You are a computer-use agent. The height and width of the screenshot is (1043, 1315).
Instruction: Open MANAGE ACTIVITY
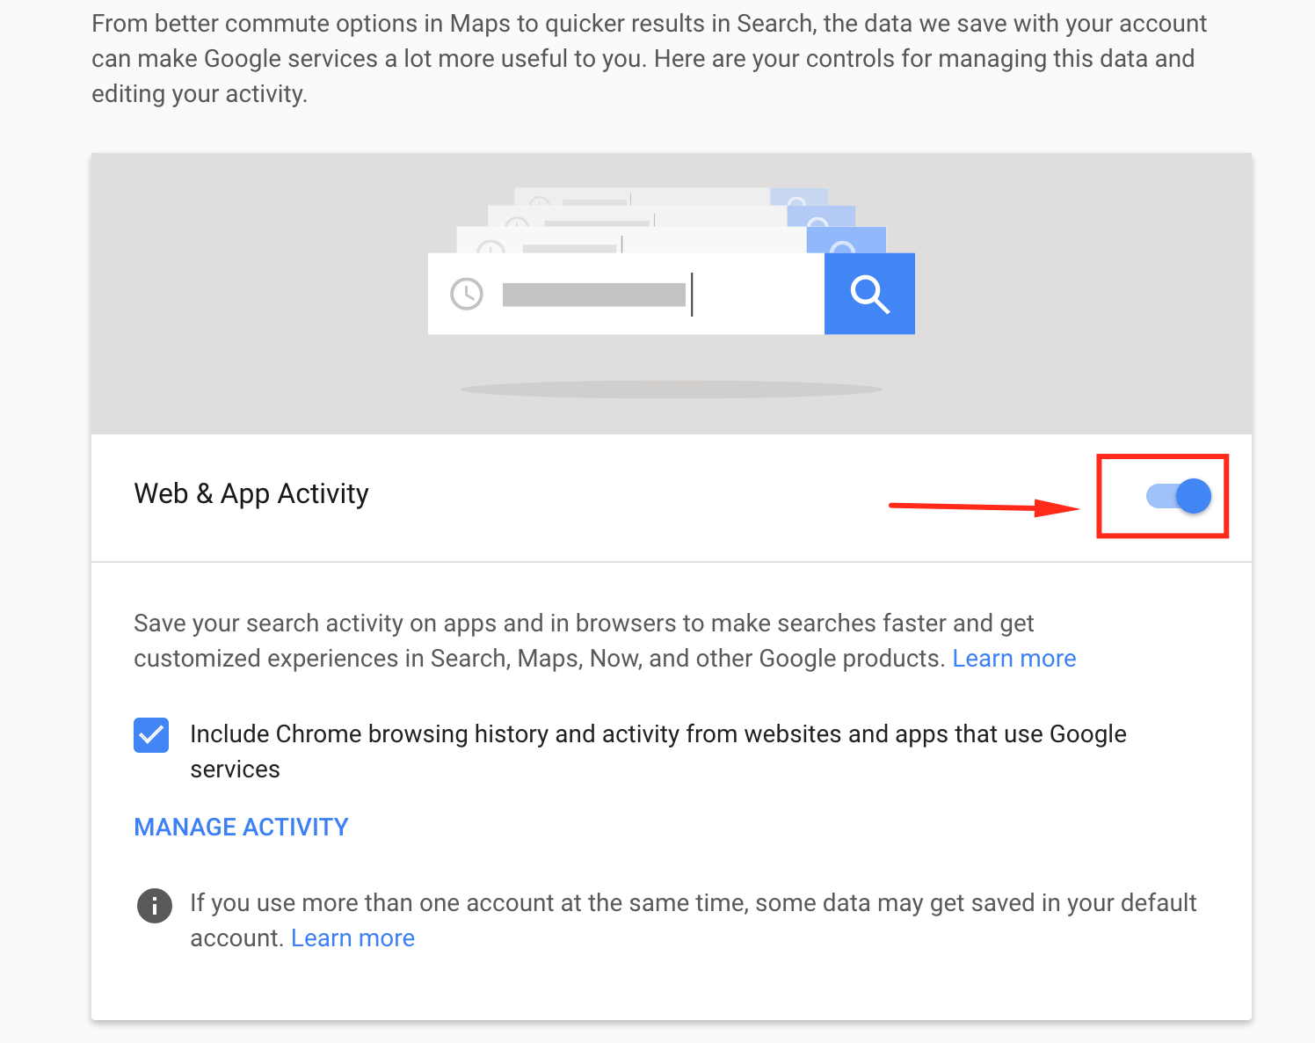point(241,827)
